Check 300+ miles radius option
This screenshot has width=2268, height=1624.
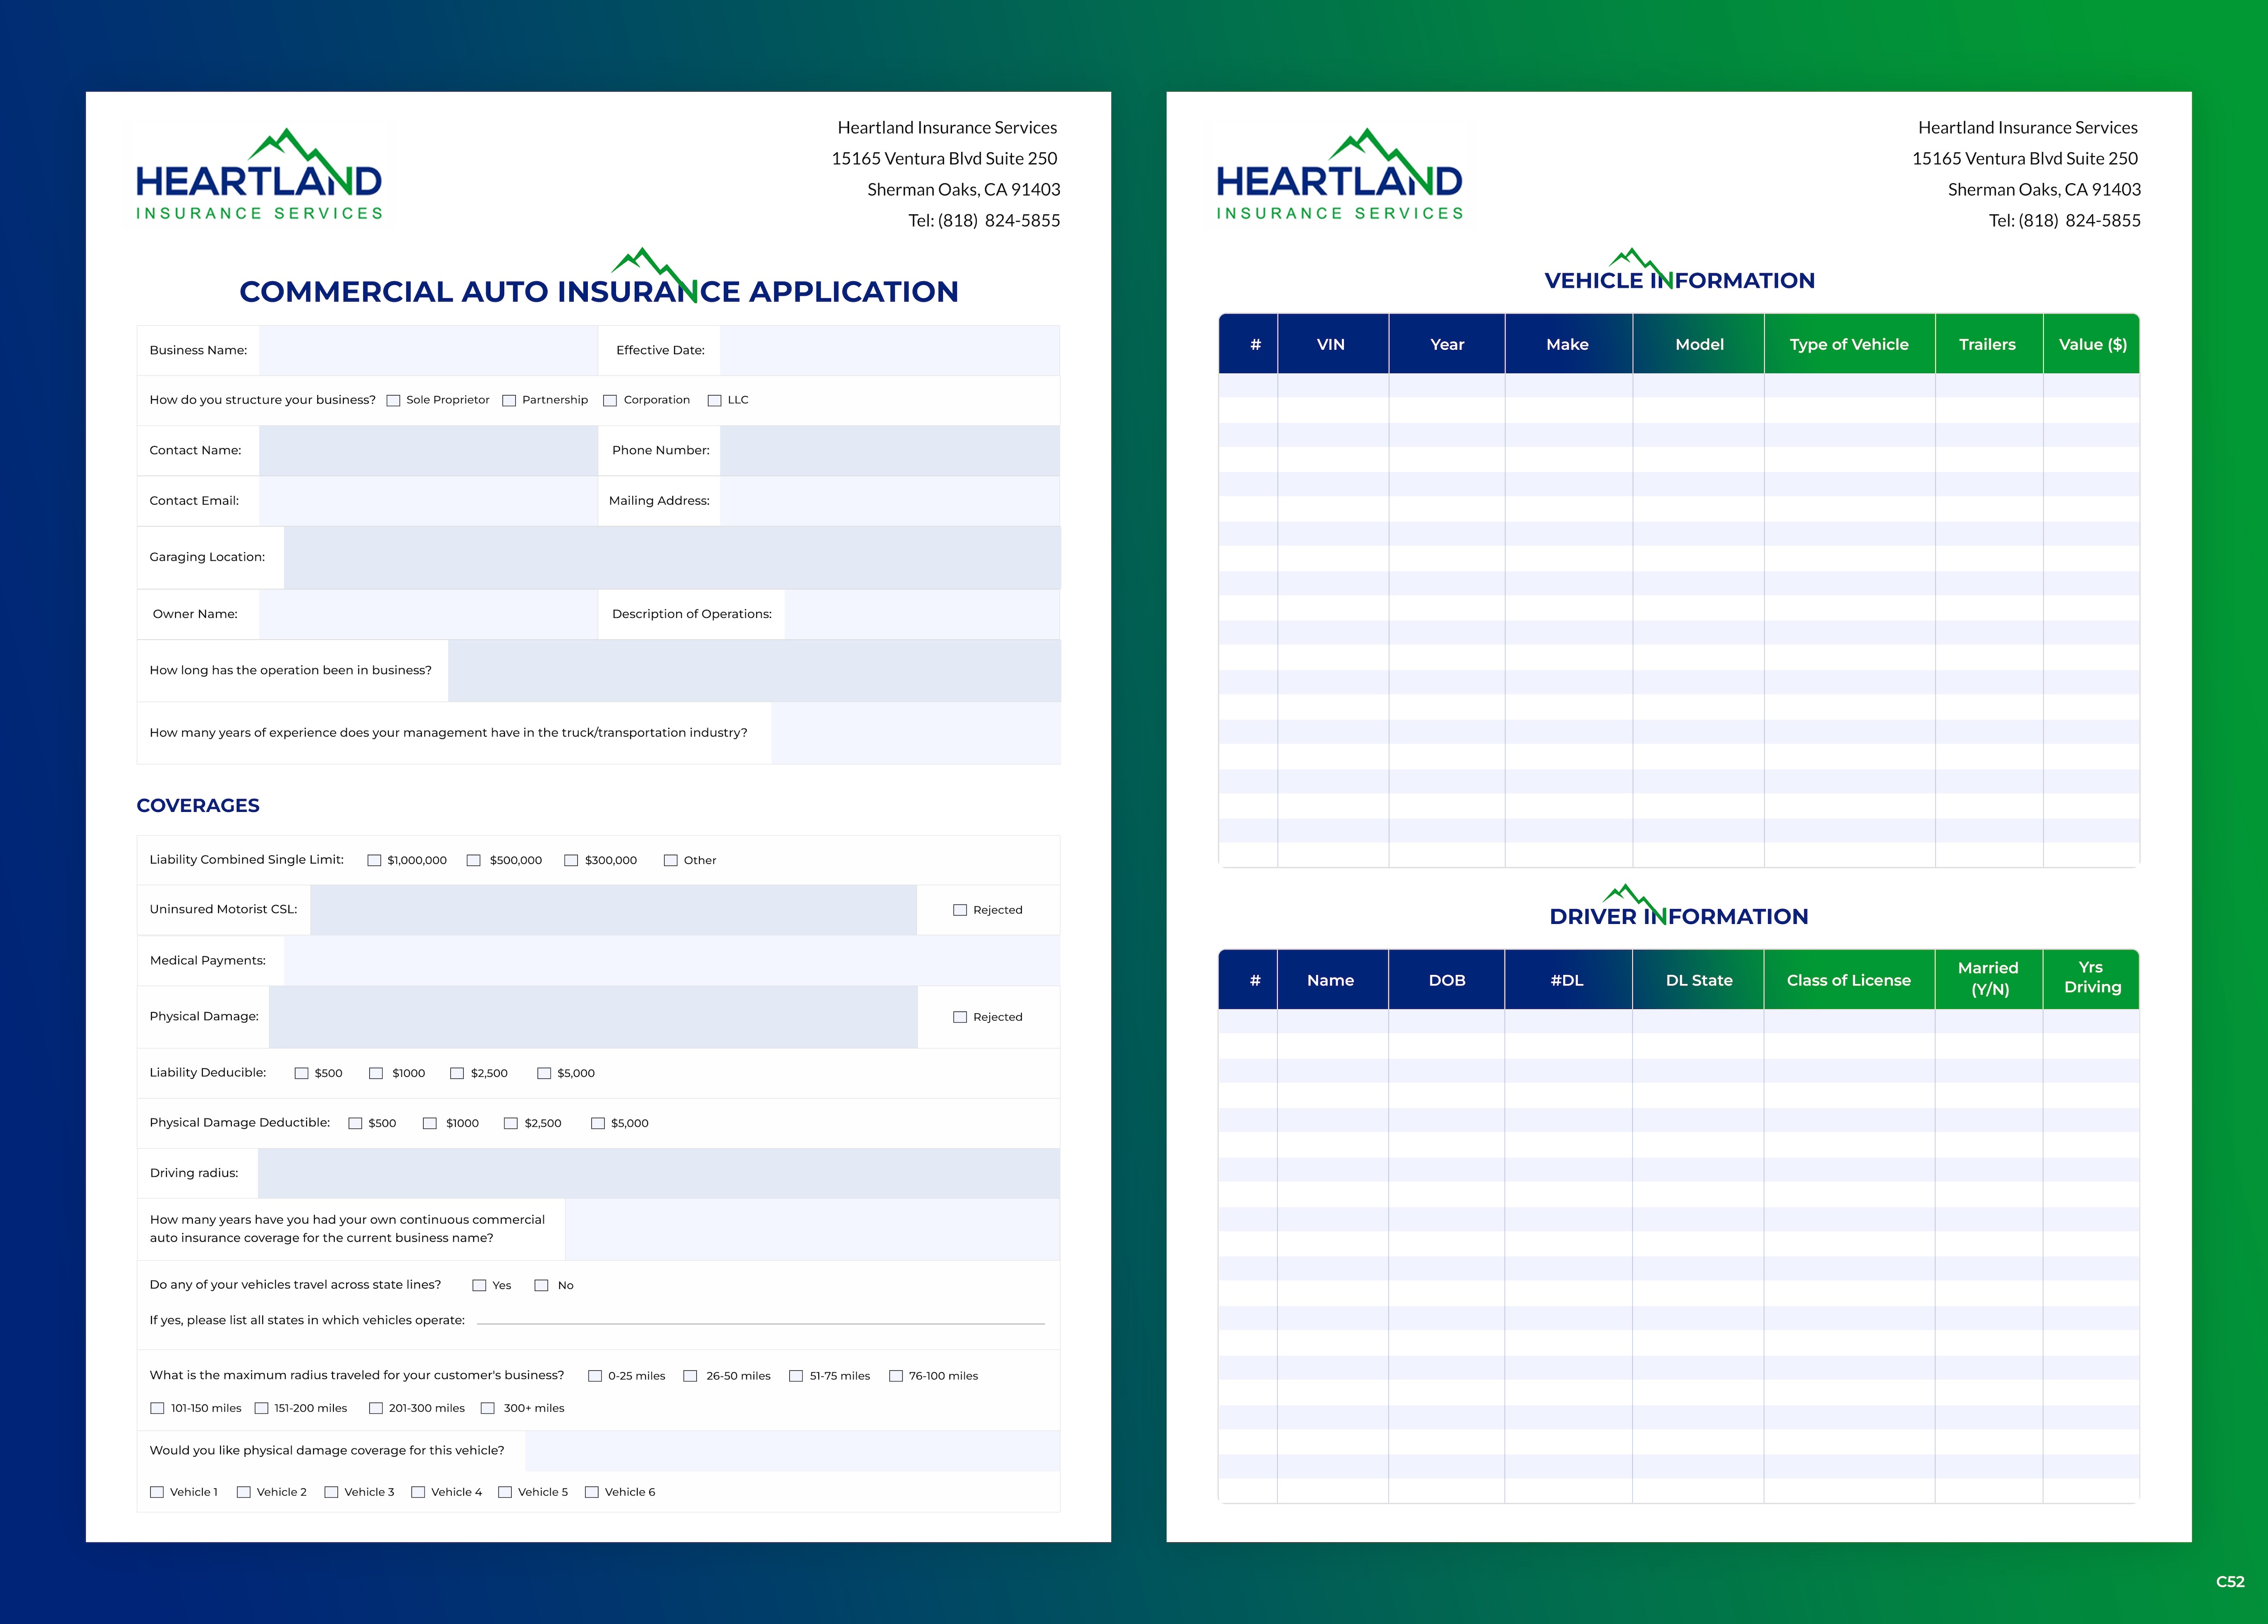pos(488,1408)
